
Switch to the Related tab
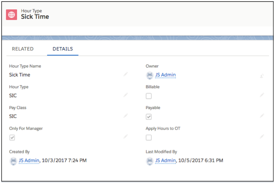tap(23, 49)
